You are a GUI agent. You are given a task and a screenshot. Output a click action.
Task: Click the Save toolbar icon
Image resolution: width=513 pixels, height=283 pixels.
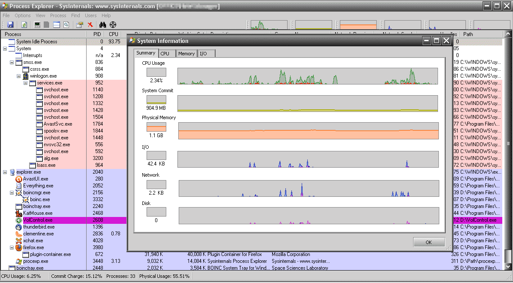coord(10,25)
